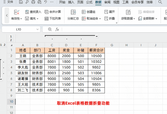This screenshot has height=114, width=167.
Task: Click 查找录入 lookup entry icon
Action: [x=27, y=12]
